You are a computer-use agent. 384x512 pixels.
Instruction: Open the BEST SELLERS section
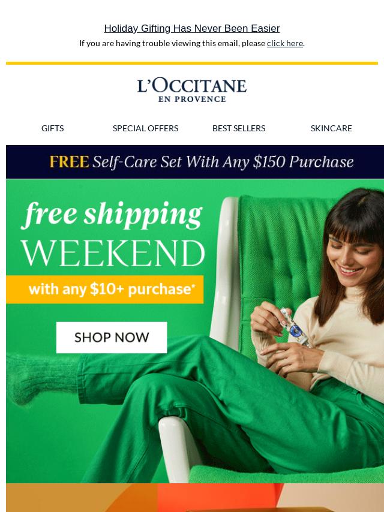point(239,128)
